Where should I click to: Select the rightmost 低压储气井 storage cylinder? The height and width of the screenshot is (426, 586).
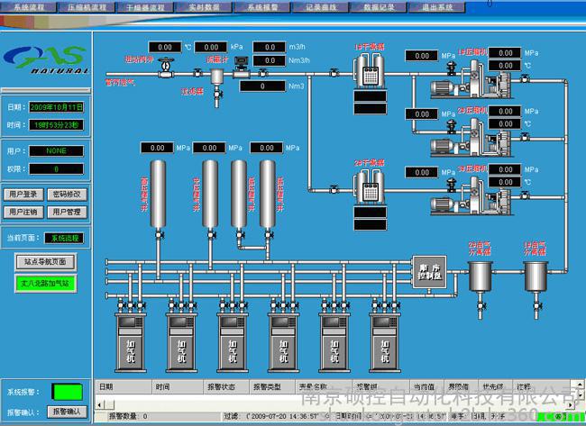click(268, 195)
